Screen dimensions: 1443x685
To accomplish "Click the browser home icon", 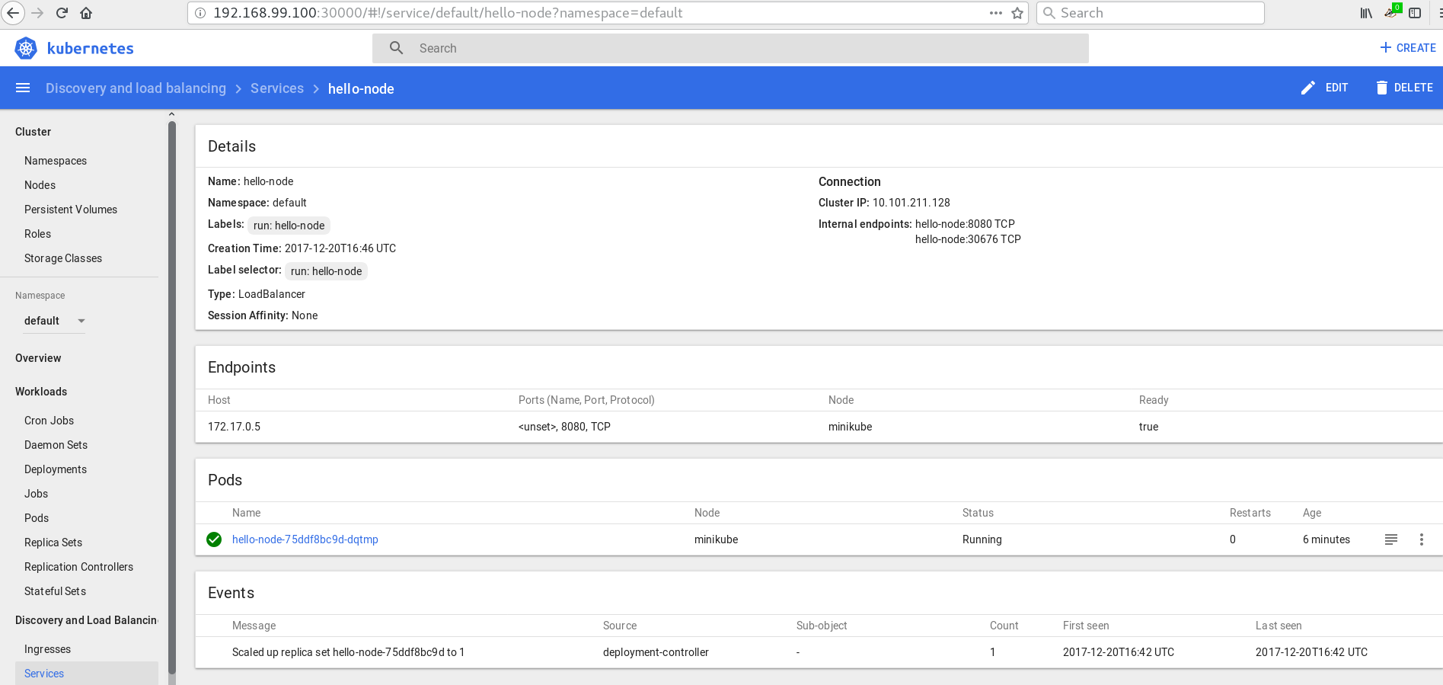I will click(86, 13).
